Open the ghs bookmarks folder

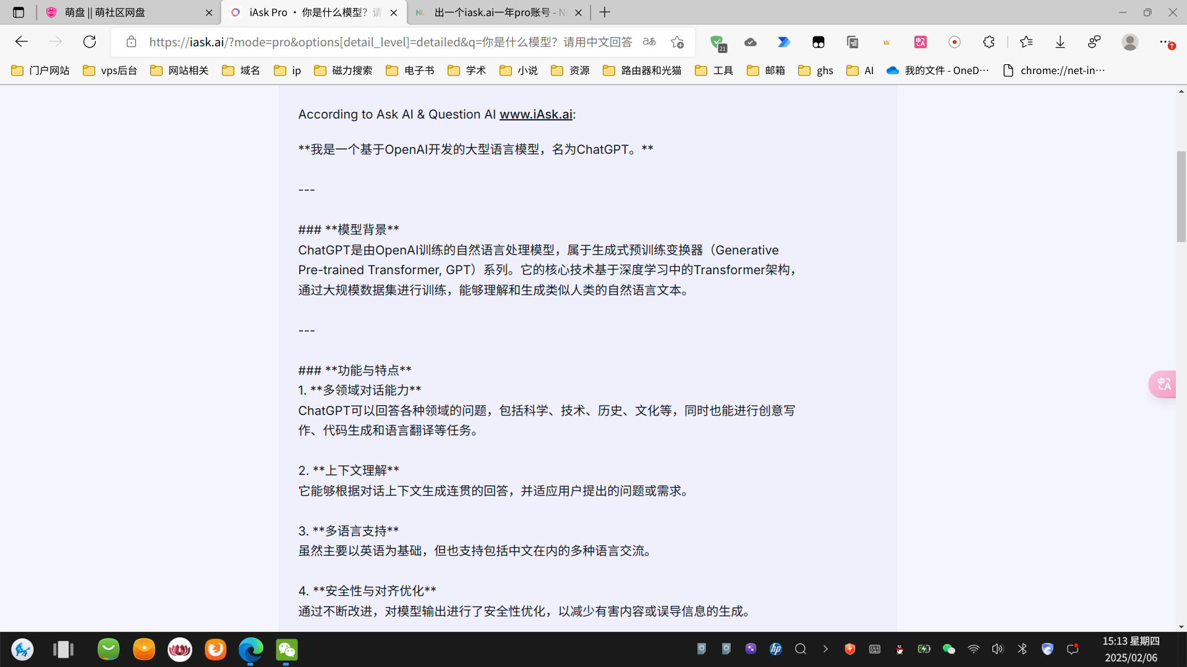coord(816,70)
